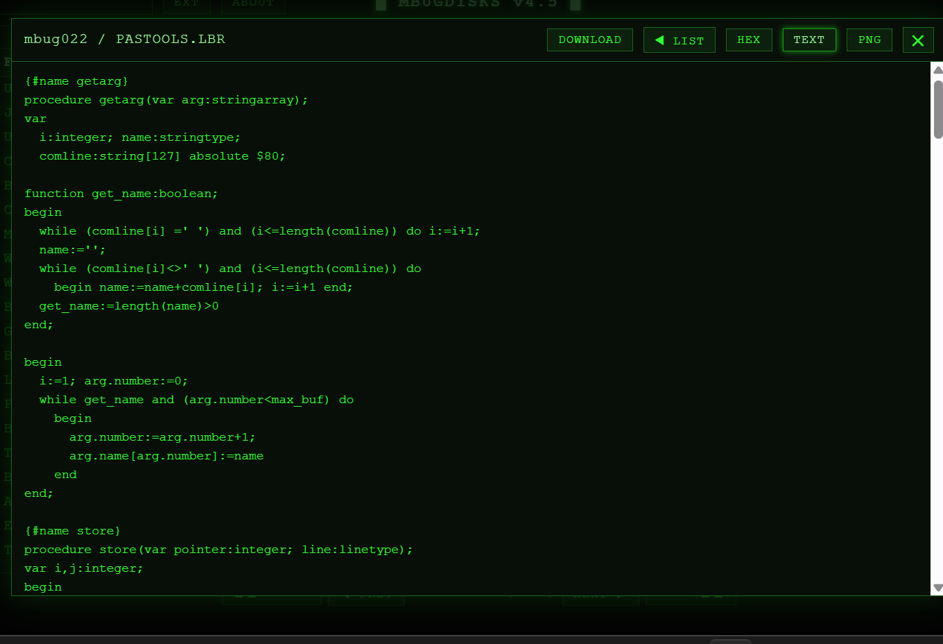The width and height of the screenshot is (943, 644).
Task: Click the line "i:=1; arg.number:=0;"
Action: coord(114,381)
